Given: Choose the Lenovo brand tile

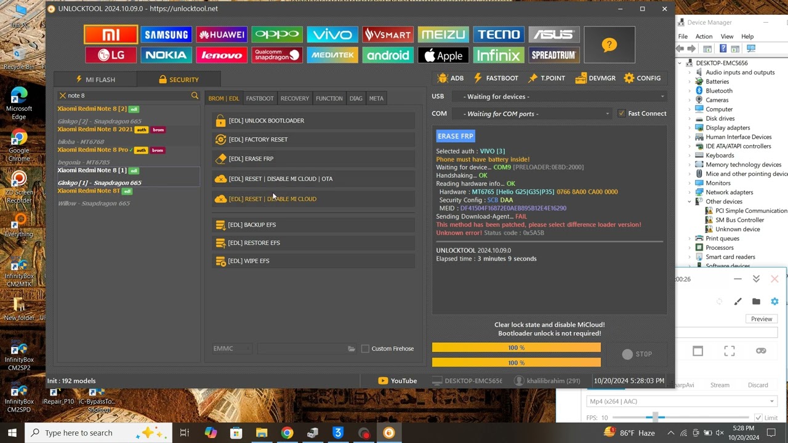Looking at the screenshot, I should pyautogui.click(x=222, y=55).
